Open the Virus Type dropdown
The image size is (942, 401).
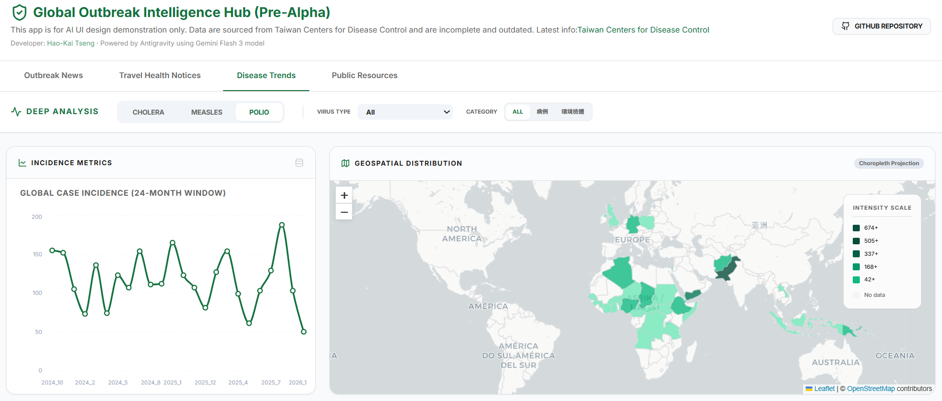click(405, 112)
